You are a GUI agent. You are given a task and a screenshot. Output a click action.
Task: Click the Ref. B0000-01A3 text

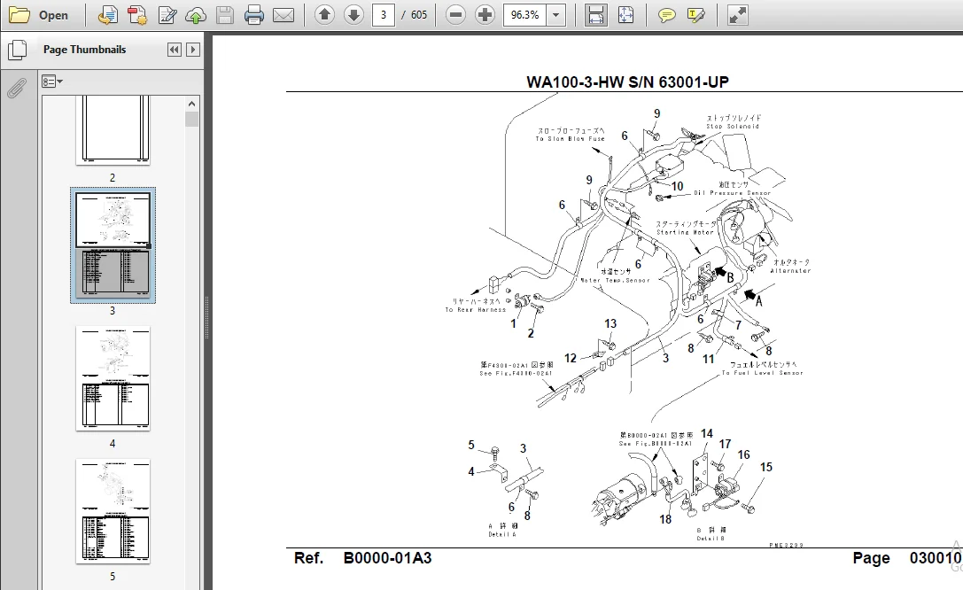(363, 558)
